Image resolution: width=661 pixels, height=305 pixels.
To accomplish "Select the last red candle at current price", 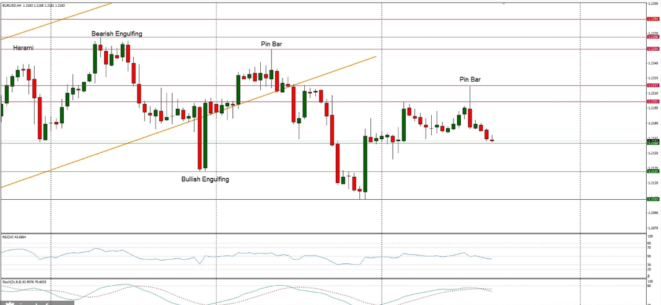I will pos(492,140).
